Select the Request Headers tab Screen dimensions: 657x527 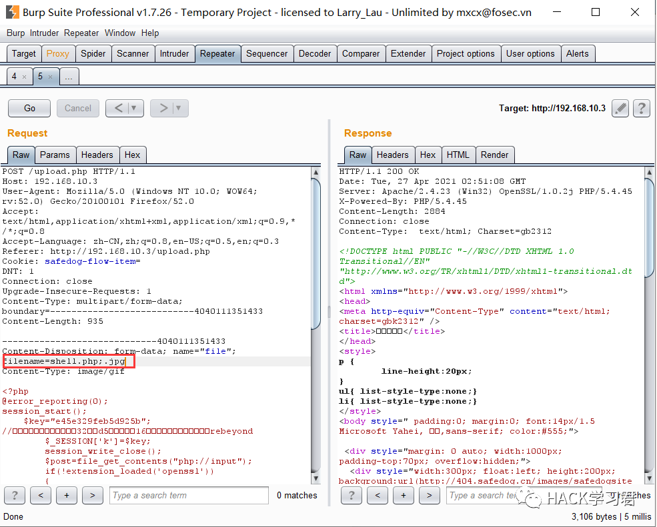click(97, 155)
